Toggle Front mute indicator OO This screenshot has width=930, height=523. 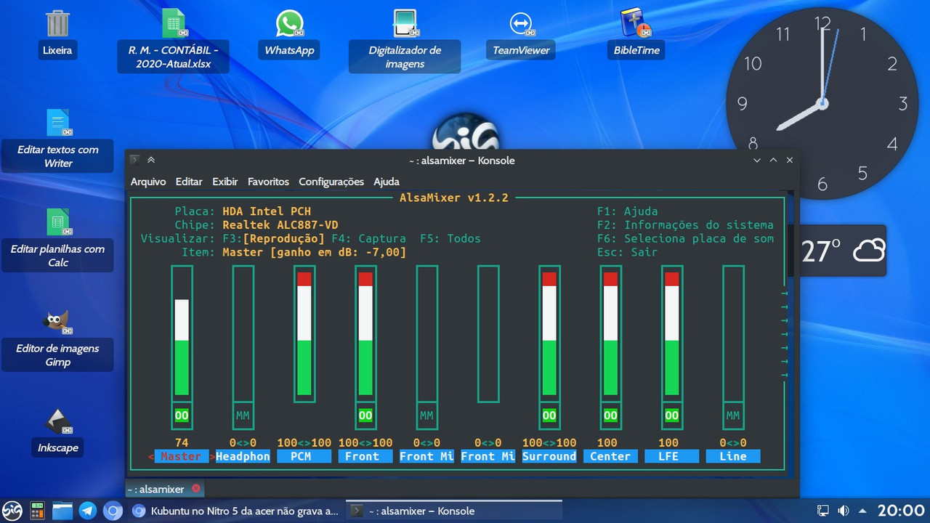(365, 415)
